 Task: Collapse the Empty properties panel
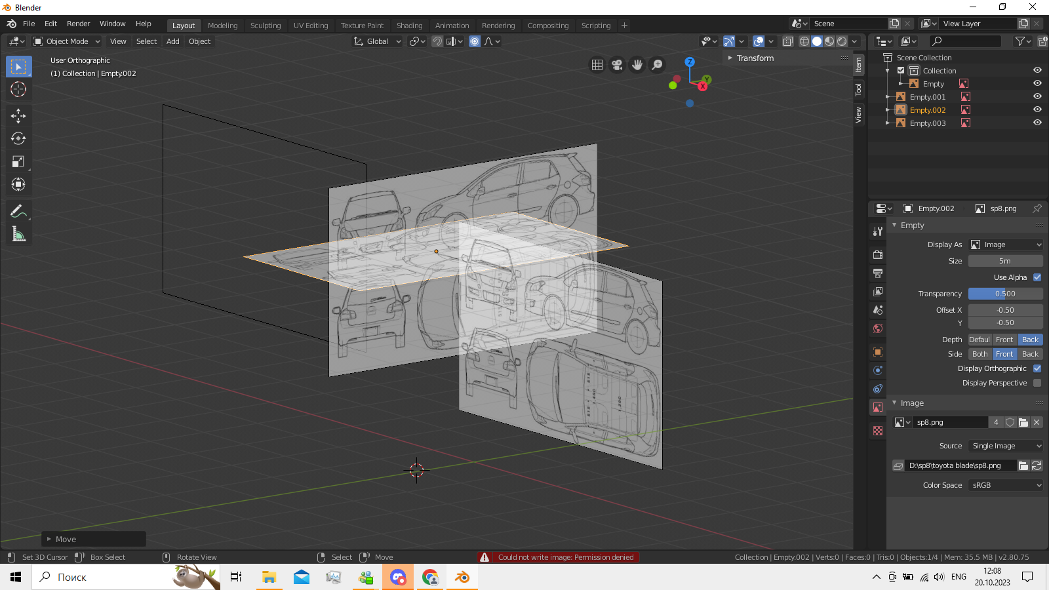(912, 225)
